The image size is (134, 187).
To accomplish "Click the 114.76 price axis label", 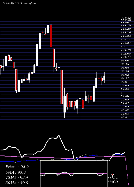I will click(x=126, y=25).
